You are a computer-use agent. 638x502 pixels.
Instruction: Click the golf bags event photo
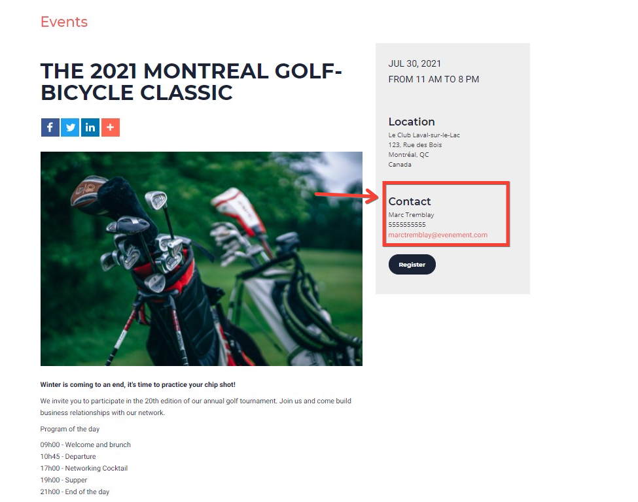[201, 259]
